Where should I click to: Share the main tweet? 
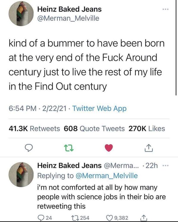click(148, 147)
